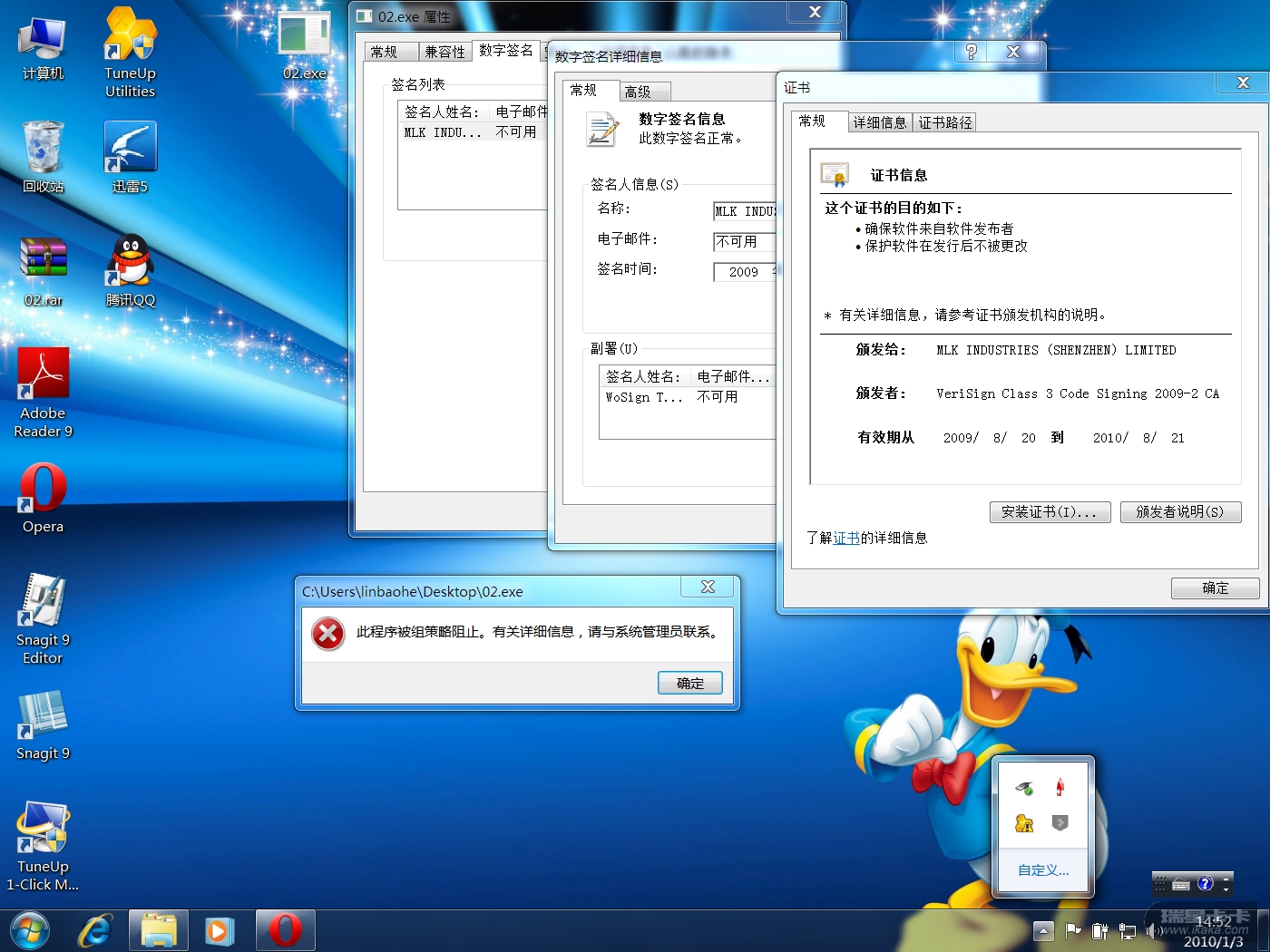Image resolution: width=1270 pixels, height=952 pixels.
Task: Select the 迅雷5 desktop shortcut
Action: click(130, 158)
